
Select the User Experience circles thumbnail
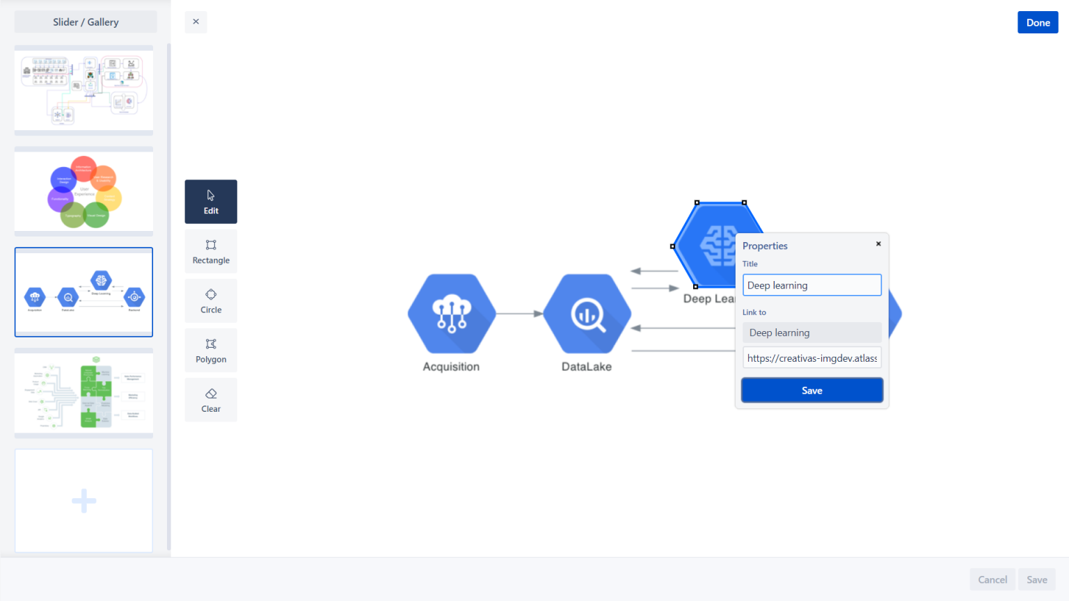(84, 191)
